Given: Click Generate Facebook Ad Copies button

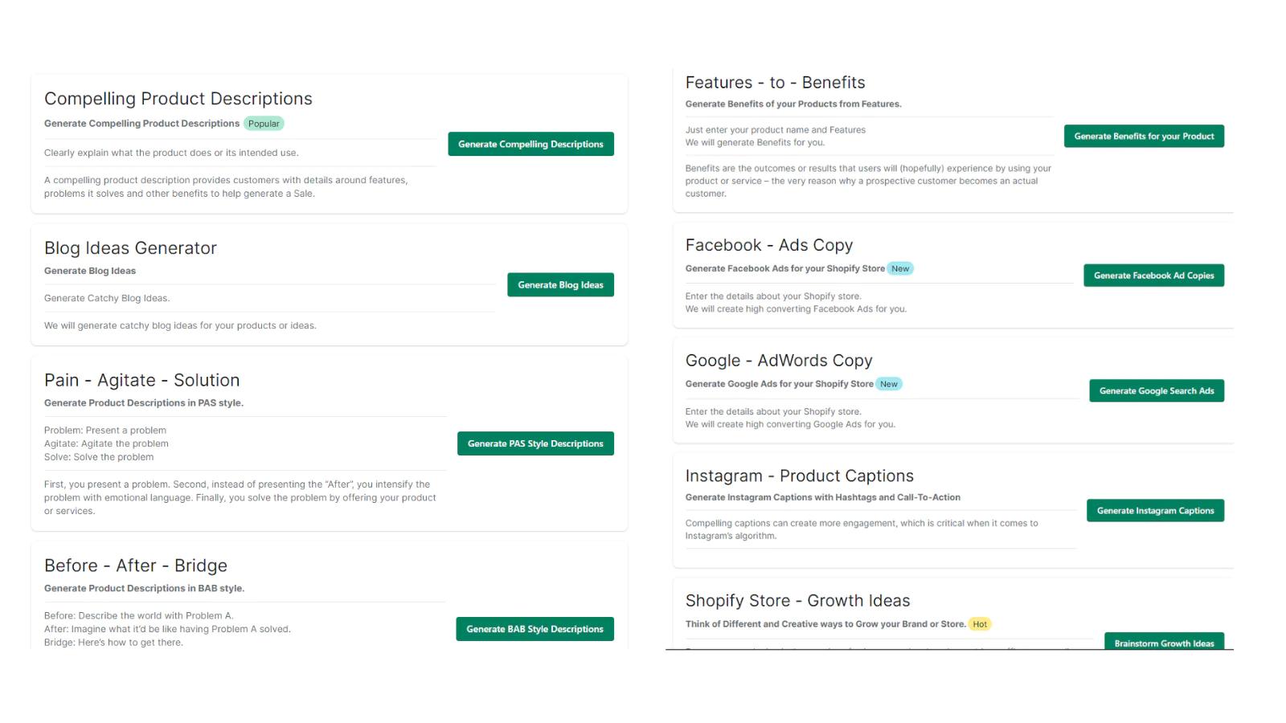Looking at the screenshot, I should click(x=1153, y=276).
